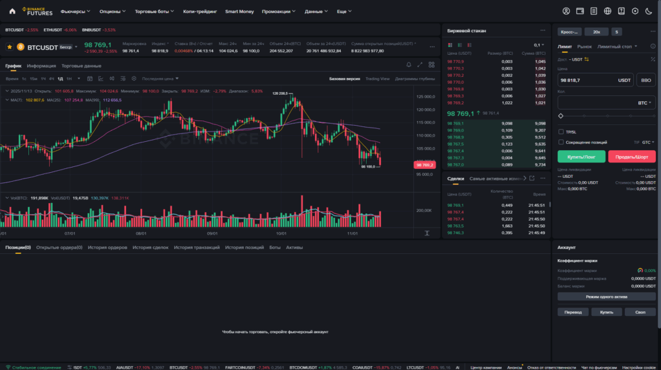Expand more chart intervals dropdown arrow
This screenshot has width=661, height=370.
[78, 79]
